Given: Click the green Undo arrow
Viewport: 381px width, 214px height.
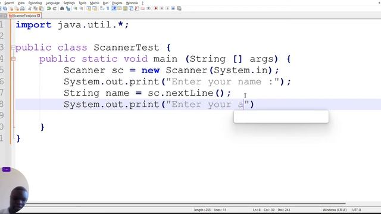Looking at the screenshot, I should tap(49, 8).
